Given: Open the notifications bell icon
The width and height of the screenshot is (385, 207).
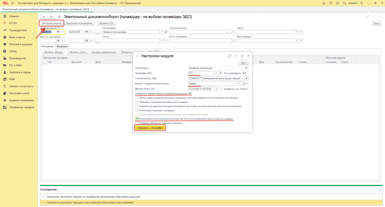Looking at the screenshot, I should (324, 3).
